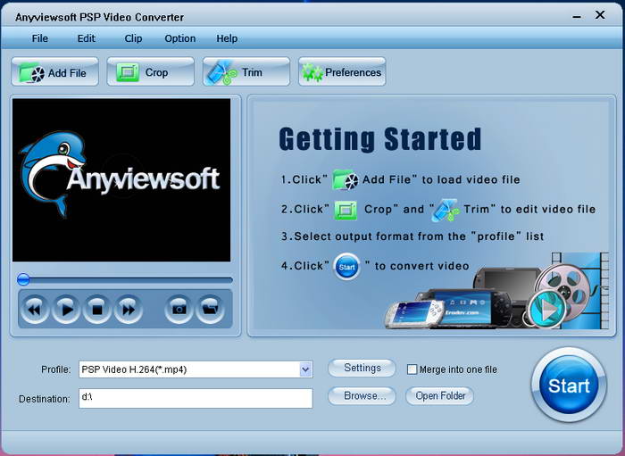Stop the video playback
This screenshot has width=625, height=456.
pyautogui.click(x=96, y=309)
